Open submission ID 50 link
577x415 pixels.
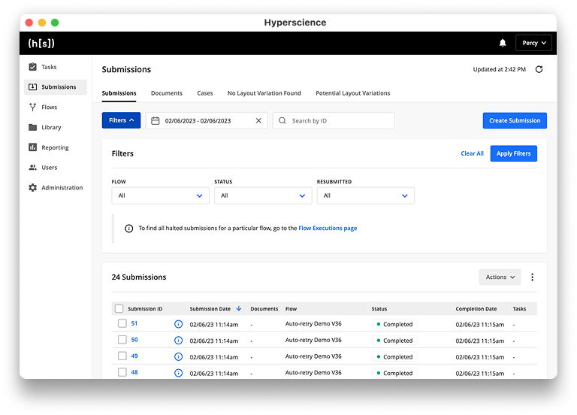click(134, 340)
